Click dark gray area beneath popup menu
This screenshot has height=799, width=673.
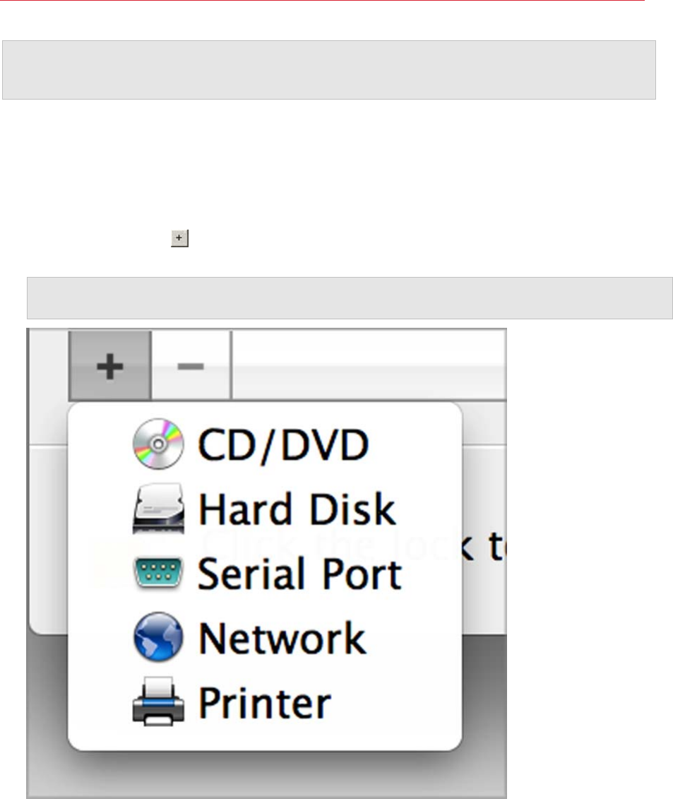click(266, 774)
